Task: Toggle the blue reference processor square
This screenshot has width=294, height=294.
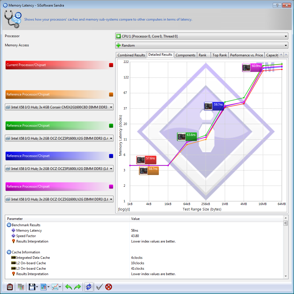Action: (111, 156)
